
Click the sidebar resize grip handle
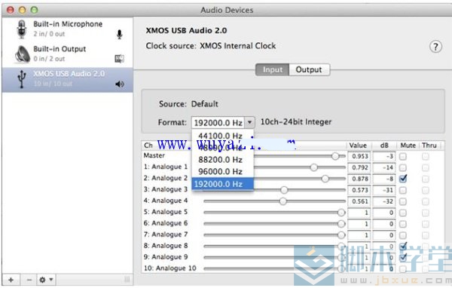[127, 280]
